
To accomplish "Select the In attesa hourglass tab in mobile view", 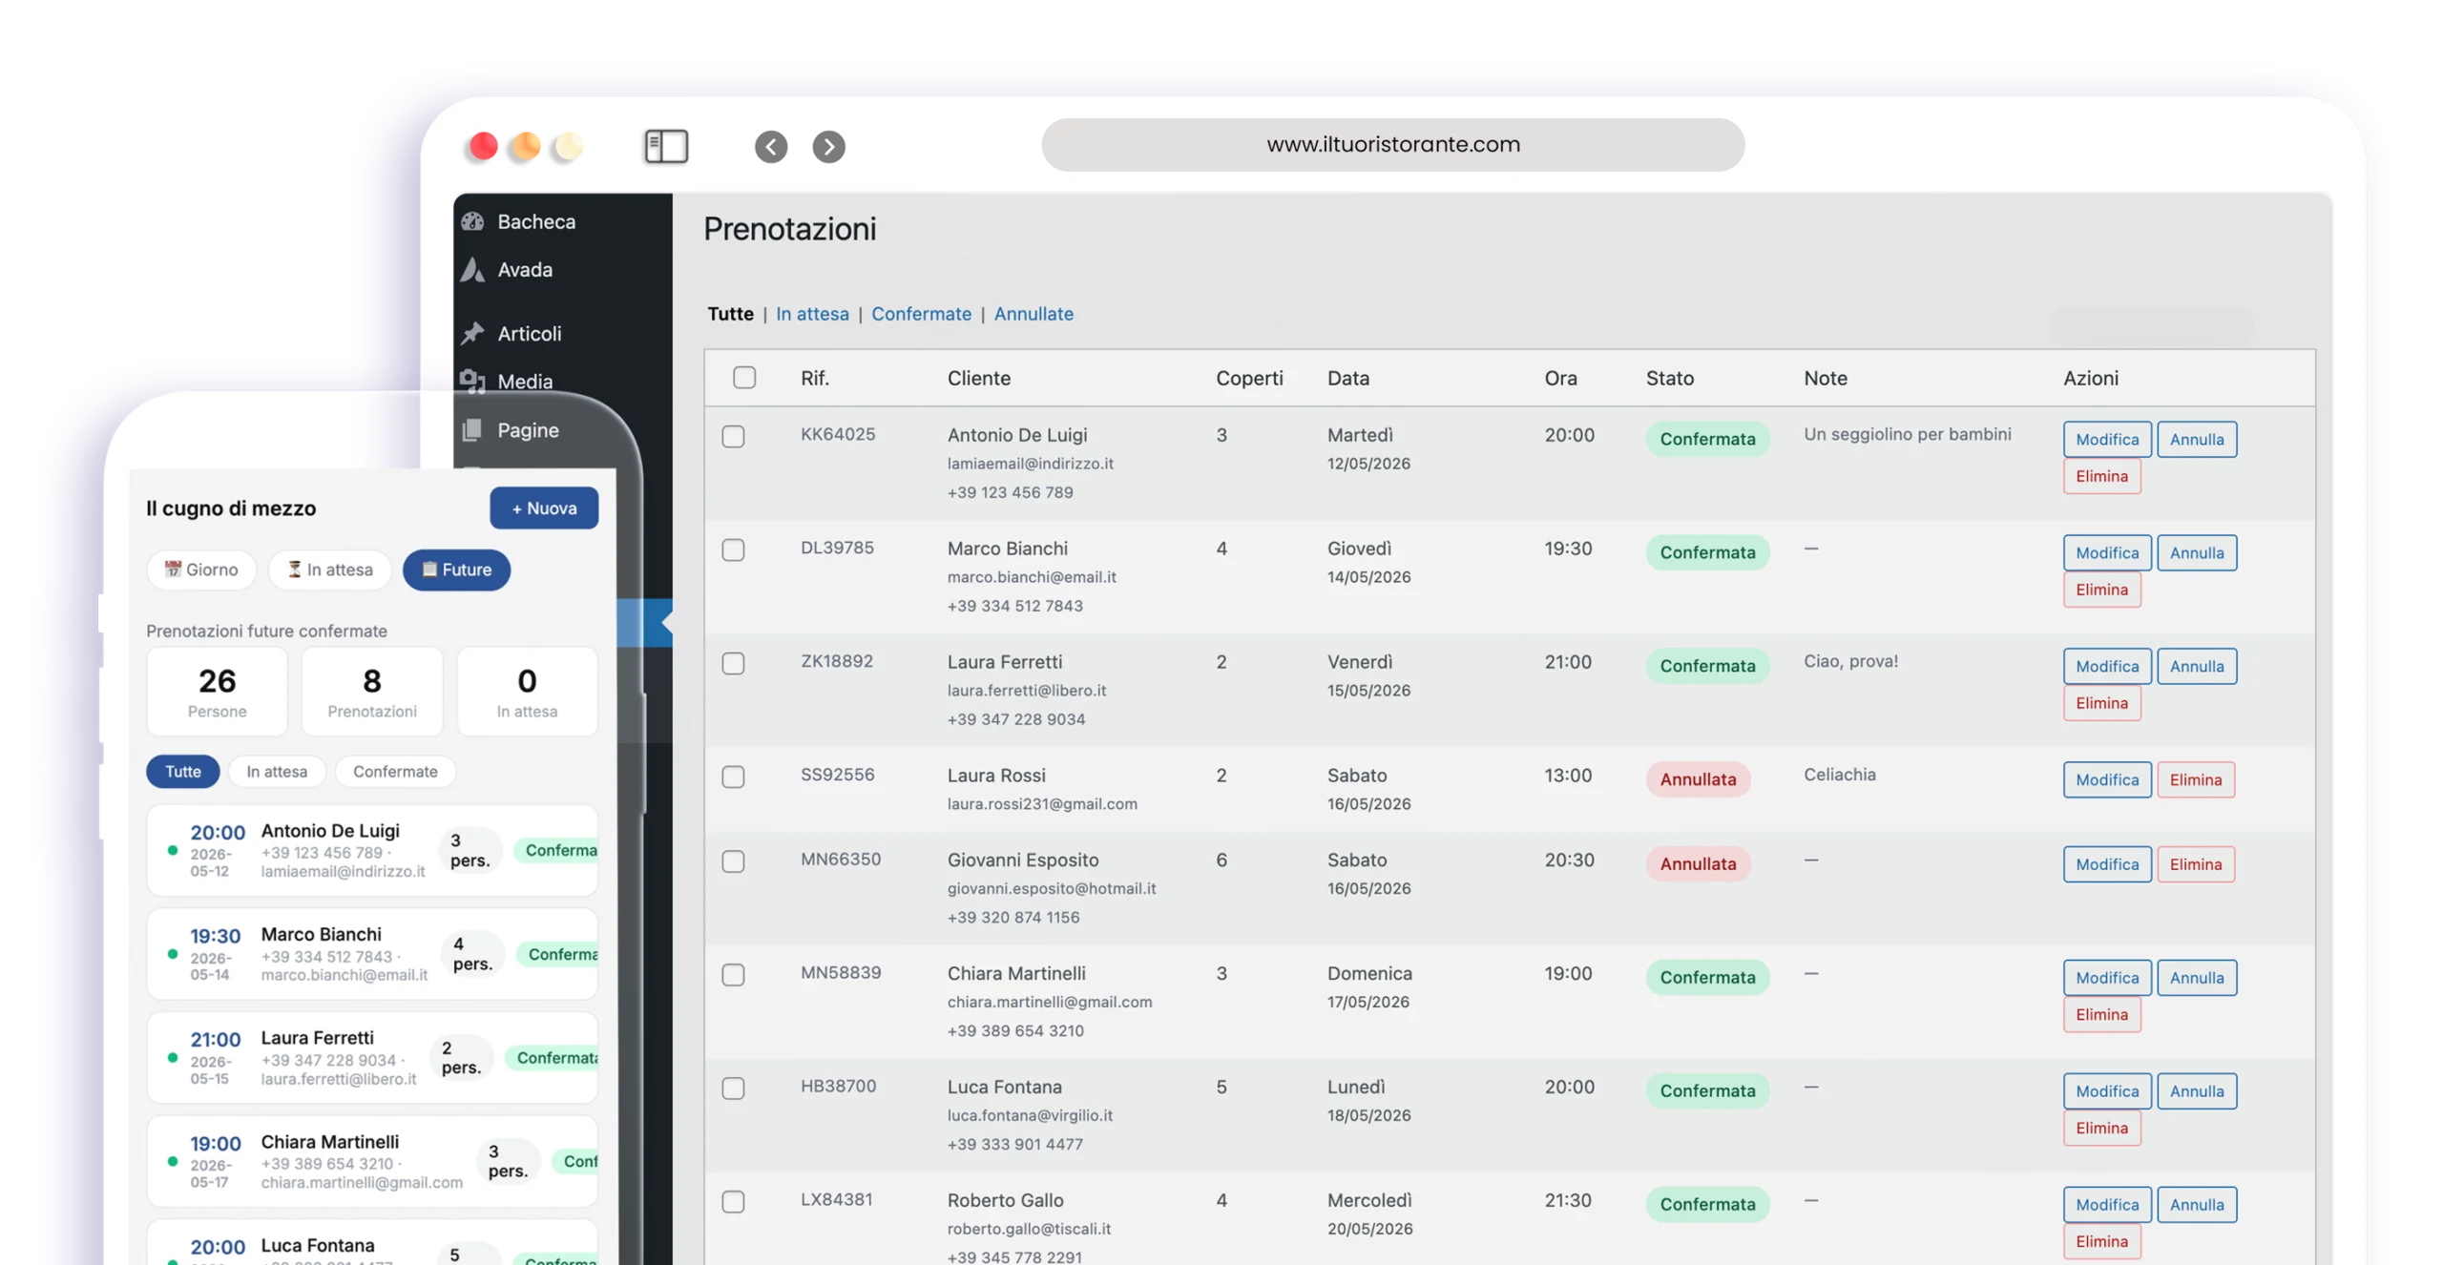I will tap(329, 570).
